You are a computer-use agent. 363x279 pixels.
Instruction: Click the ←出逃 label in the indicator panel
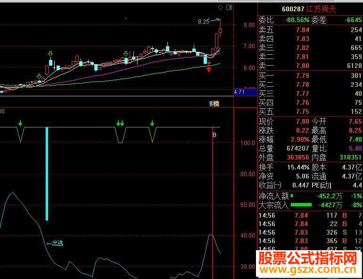[x=55, y=244]
